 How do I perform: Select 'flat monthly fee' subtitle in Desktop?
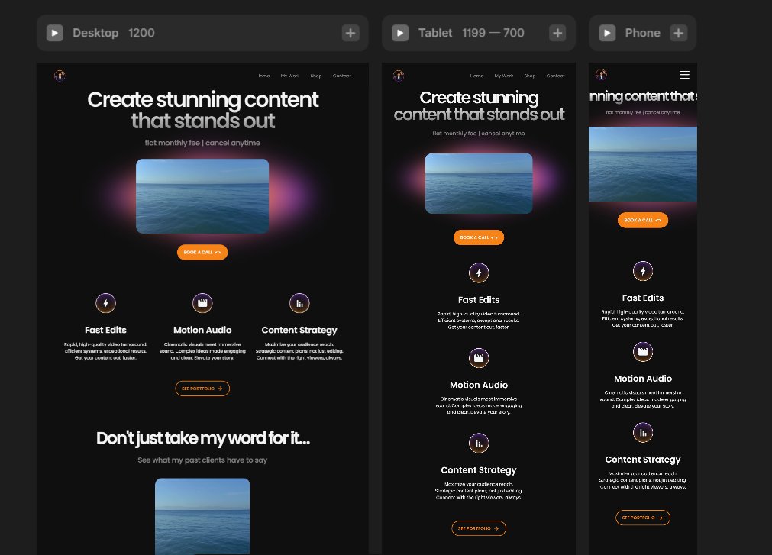click(202, 143)
